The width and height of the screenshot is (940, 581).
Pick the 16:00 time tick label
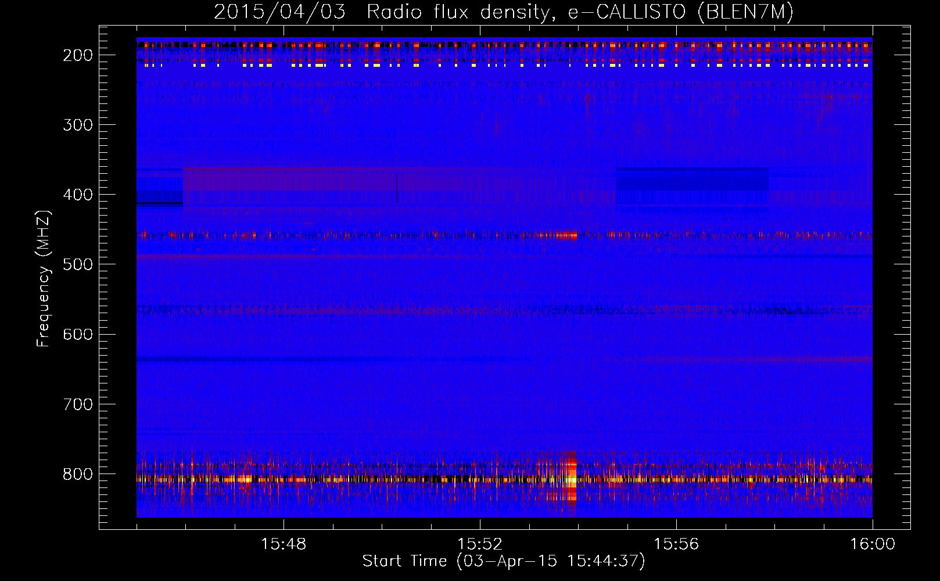873,544
